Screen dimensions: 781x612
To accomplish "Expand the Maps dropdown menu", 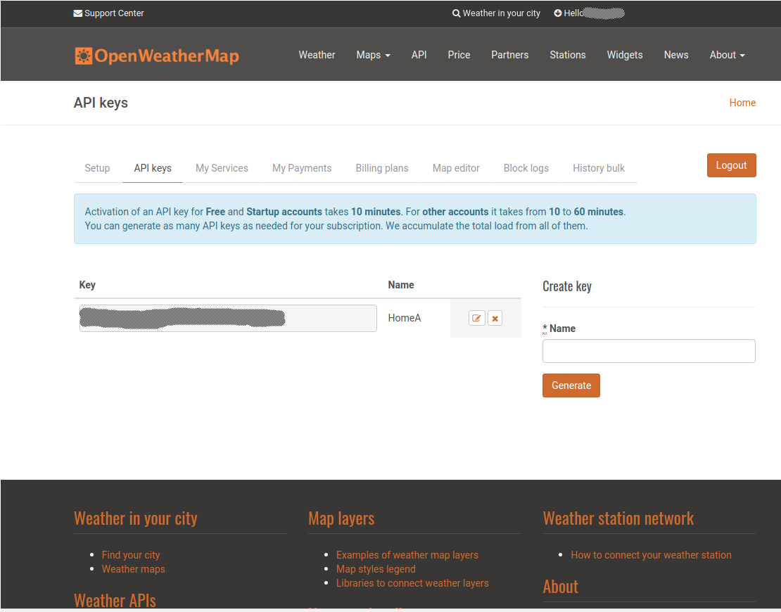I will [373, 55].
